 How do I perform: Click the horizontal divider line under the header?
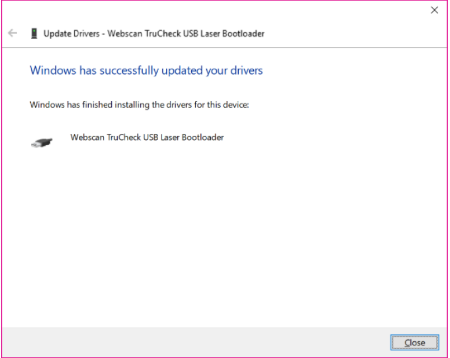click(x=224, y=47)
